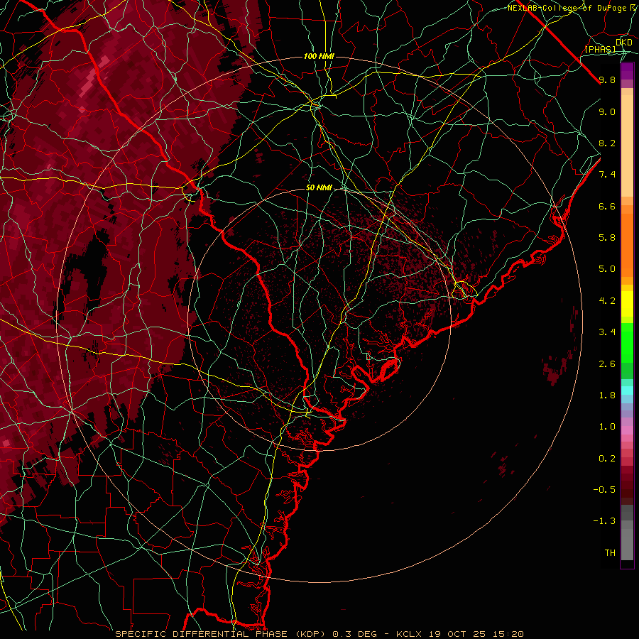Click the 5.0 value on the color scale
The height and width of the screenshot is (639, 639).
pyautogui.click(x=607, y=269)
